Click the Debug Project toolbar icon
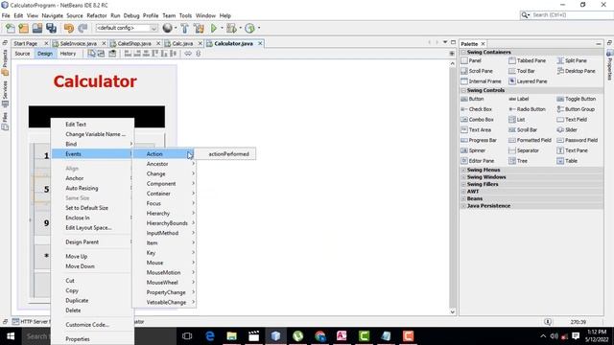The image size is (614, 345). tap(231, 28)
